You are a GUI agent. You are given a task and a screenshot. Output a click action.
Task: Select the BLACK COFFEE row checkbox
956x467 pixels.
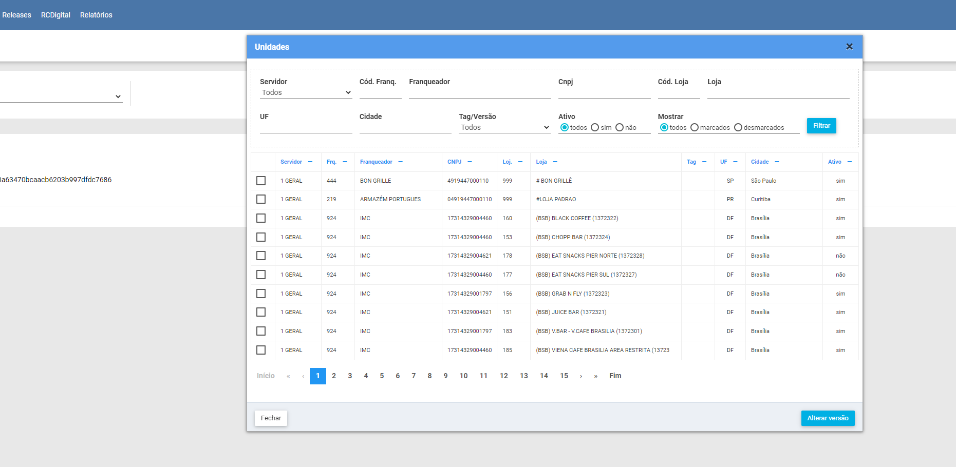(261, 218)
